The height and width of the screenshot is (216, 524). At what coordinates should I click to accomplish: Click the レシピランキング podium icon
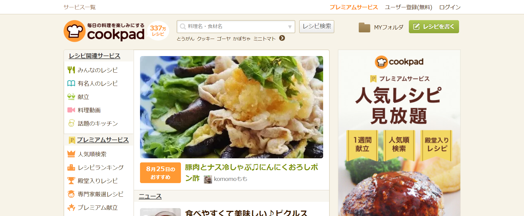[x=71, y=167]
